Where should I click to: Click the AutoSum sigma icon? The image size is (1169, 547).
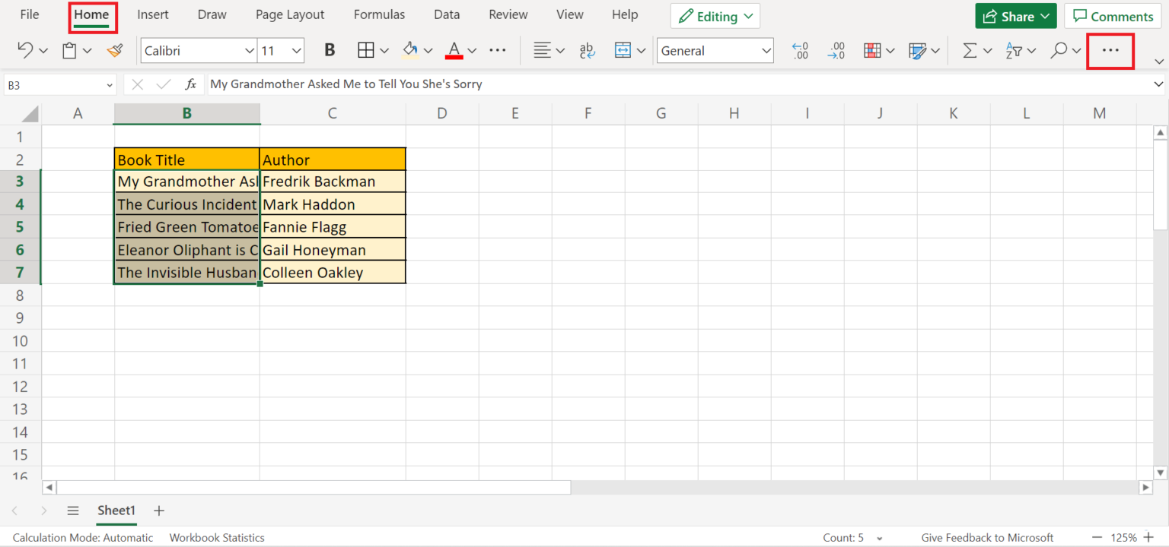pos(970,51)
